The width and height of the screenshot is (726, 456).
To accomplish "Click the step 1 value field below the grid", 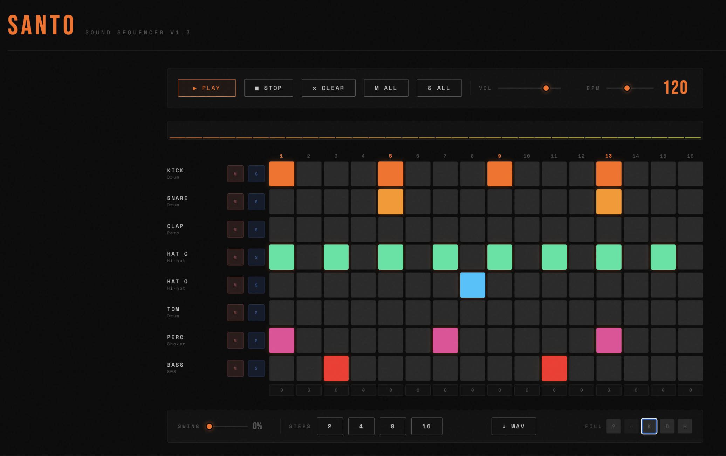I will point(282,390).
